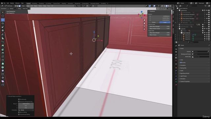Open Orientation Global dropdown in Extrude panel
Image resolution: width=211 pixels, height=119 pixels.
(26, 110)
